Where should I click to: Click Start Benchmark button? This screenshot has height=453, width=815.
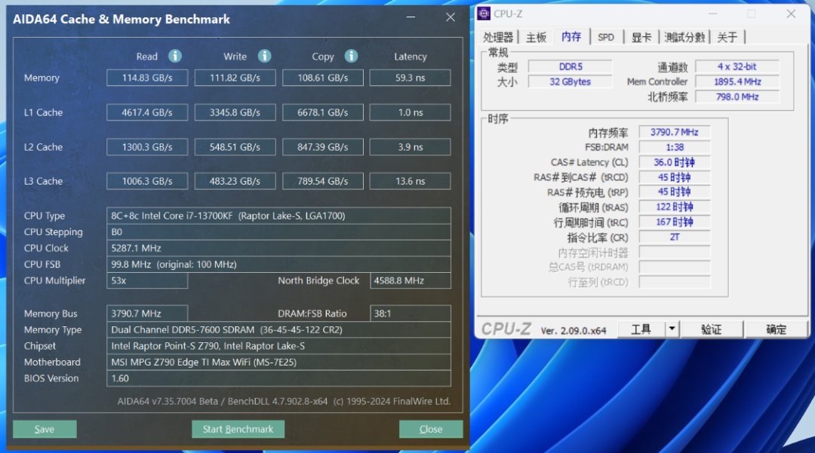[x=238, y=429]
